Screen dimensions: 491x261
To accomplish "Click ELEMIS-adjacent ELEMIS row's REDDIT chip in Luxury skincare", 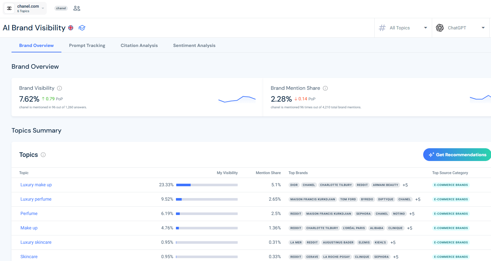I will [312, 242].
